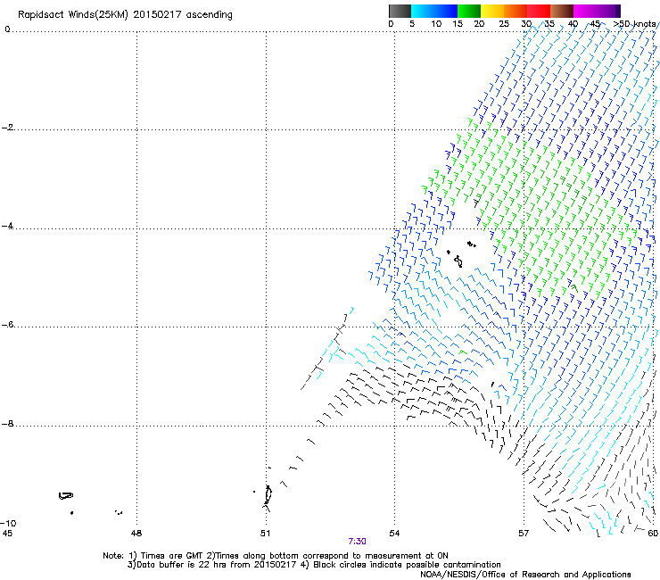
Task: Click the brown 35-40 knots color swatch
Action: (562, 11)
